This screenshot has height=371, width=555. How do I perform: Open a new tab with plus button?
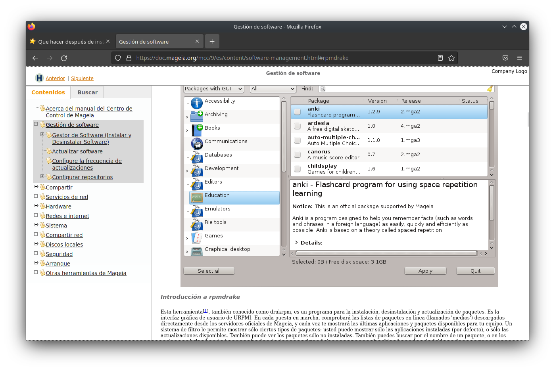pos(212,41)
